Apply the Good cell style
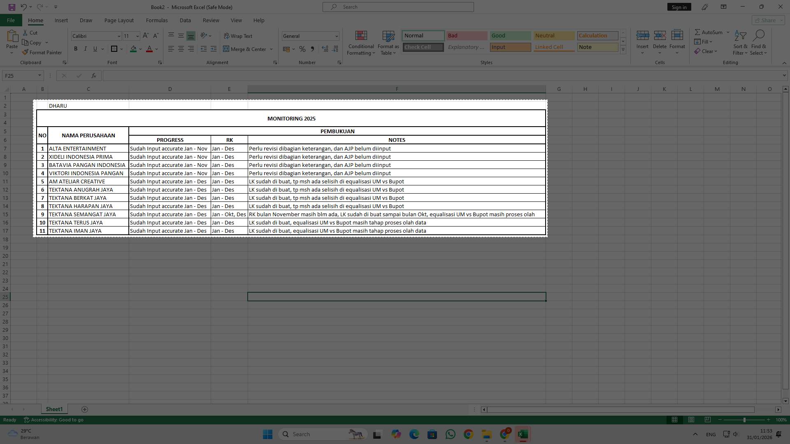Image resolution: width=790 pixels, height=444 pixels. tap(510, 35)
